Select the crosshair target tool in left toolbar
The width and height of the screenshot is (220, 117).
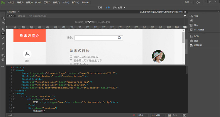3,38
